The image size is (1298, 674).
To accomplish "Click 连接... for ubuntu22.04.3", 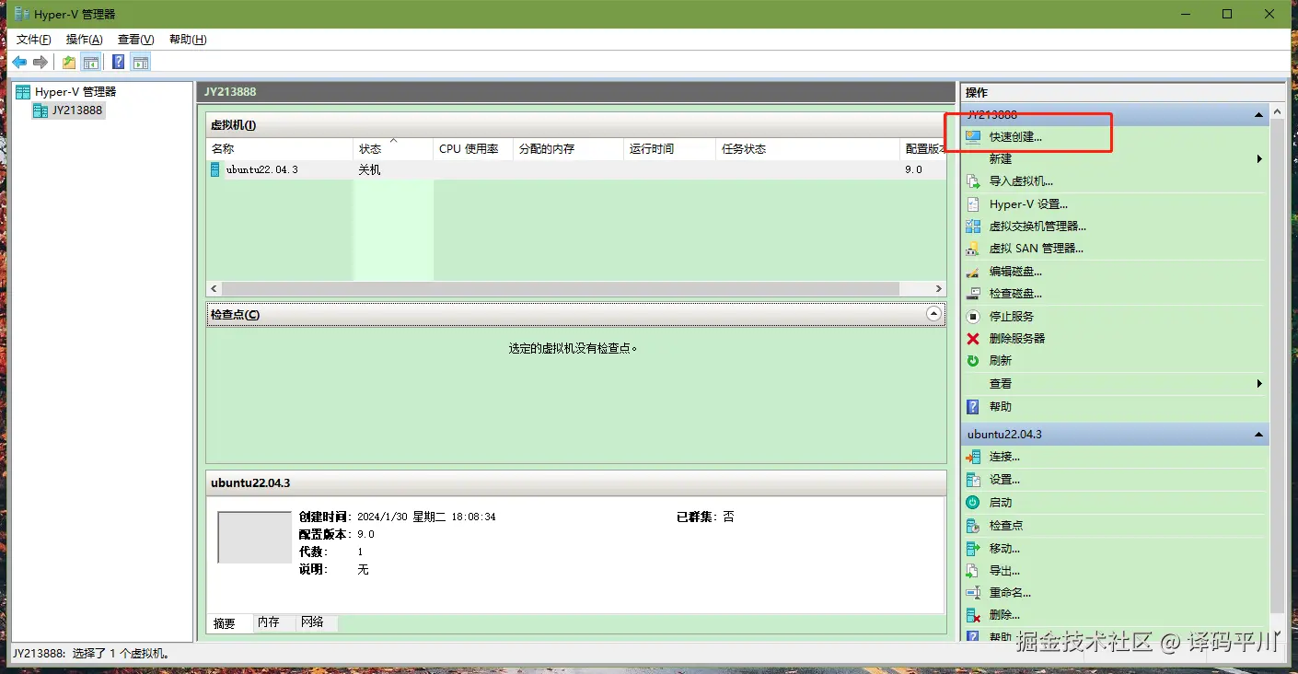I will point(1004,457).
